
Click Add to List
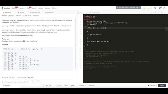27,15
